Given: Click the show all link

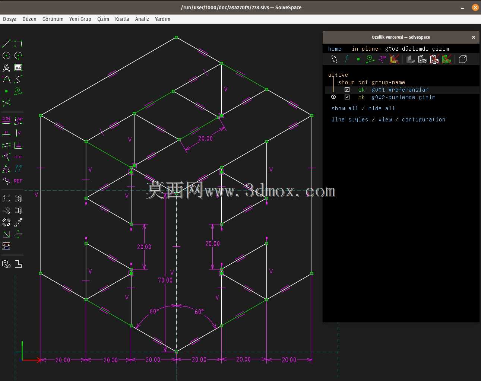Looking at the screenshot, I should pos(345,108).
